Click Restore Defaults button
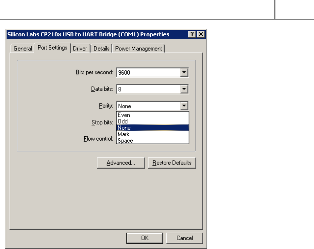314x249 pixels. [172, 163]
